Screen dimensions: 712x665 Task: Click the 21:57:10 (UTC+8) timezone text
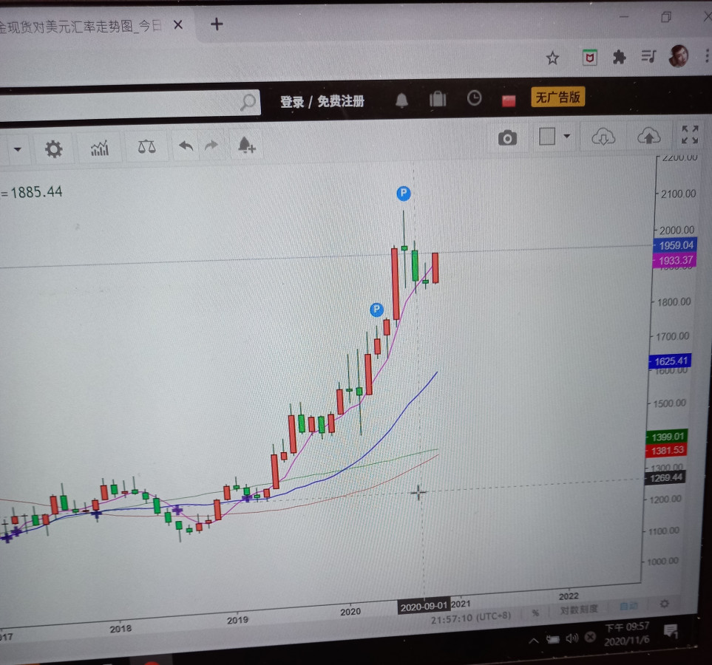[x=470, y=618]
